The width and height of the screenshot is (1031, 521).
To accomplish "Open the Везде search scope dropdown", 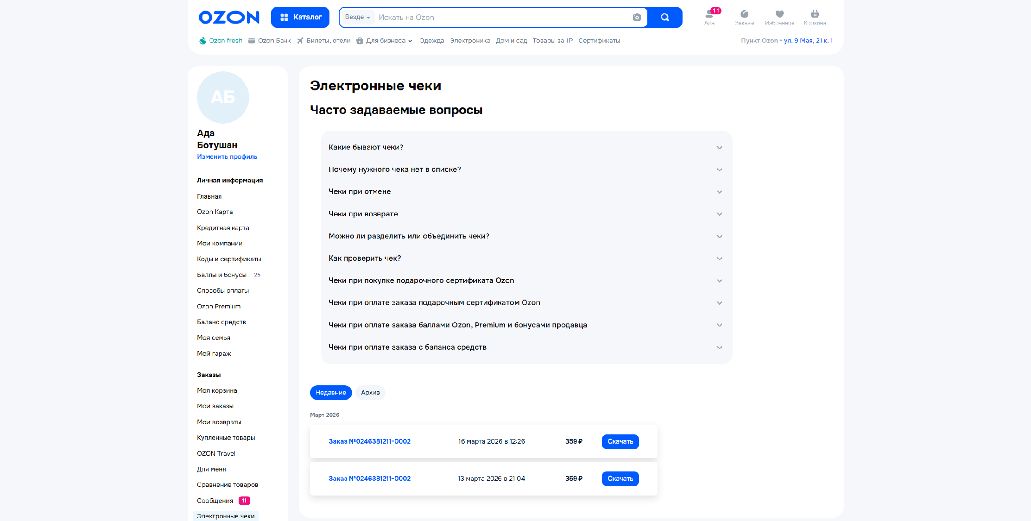I will coord(357,18).
